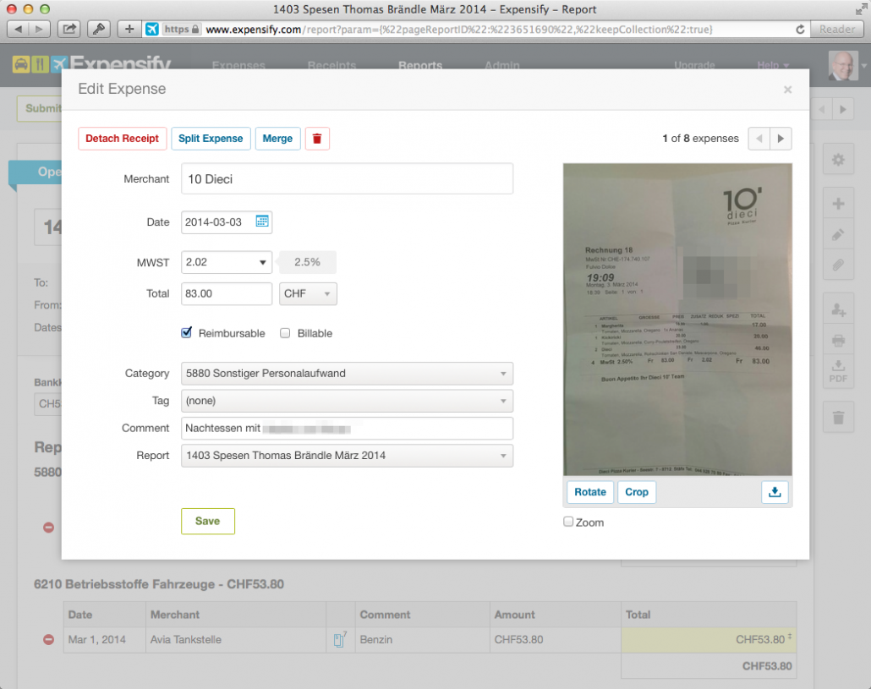Click the Expensify logo

click(x=91, y=64)
